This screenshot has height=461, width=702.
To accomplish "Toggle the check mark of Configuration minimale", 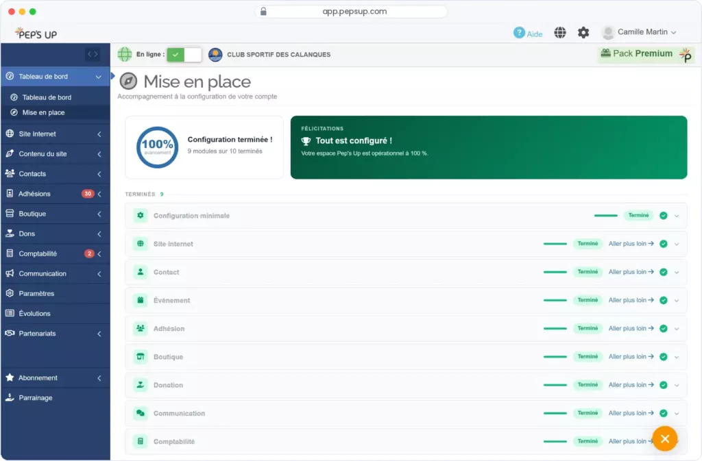I will click(664, 216).
